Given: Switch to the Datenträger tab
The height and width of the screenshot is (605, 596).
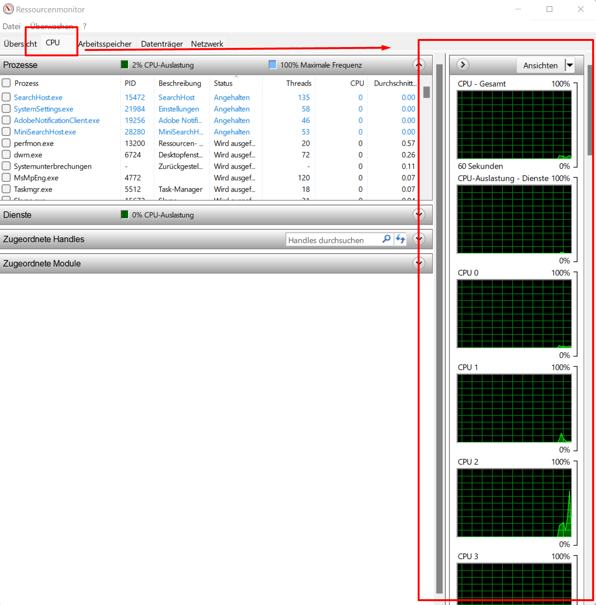Looking at the screenshot, I should [162, 44].
